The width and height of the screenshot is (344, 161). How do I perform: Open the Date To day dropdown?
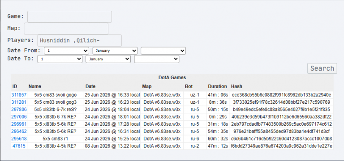[60, 59]
